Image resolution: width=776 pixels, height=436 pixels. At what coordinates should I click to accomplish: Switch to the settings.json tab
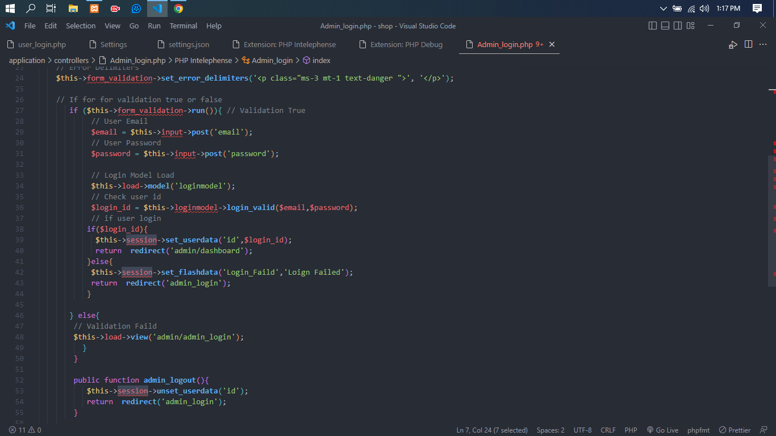[188, 44]
